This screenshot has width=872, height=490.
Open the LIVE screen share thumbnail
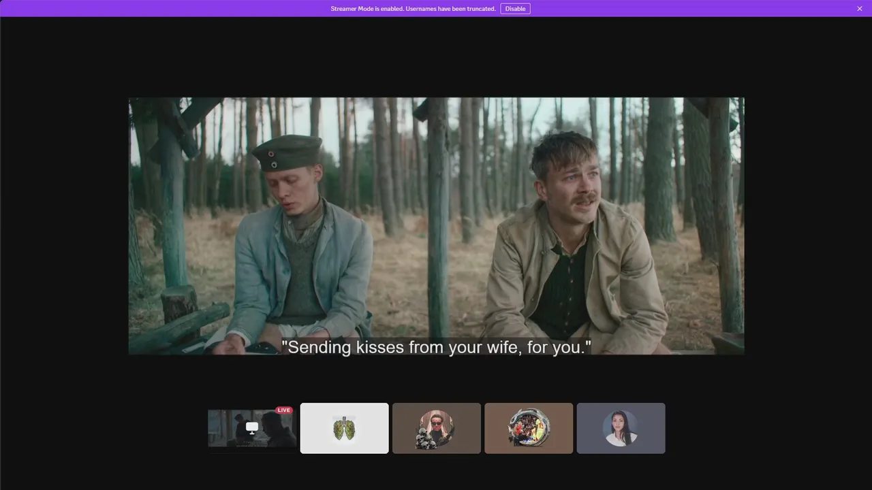point(252,428)
